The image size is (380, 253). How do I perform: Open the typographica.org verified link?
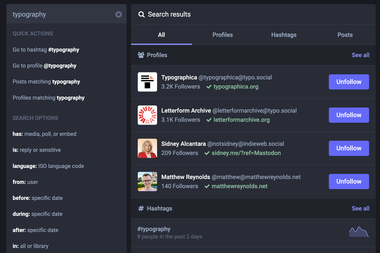236,87
